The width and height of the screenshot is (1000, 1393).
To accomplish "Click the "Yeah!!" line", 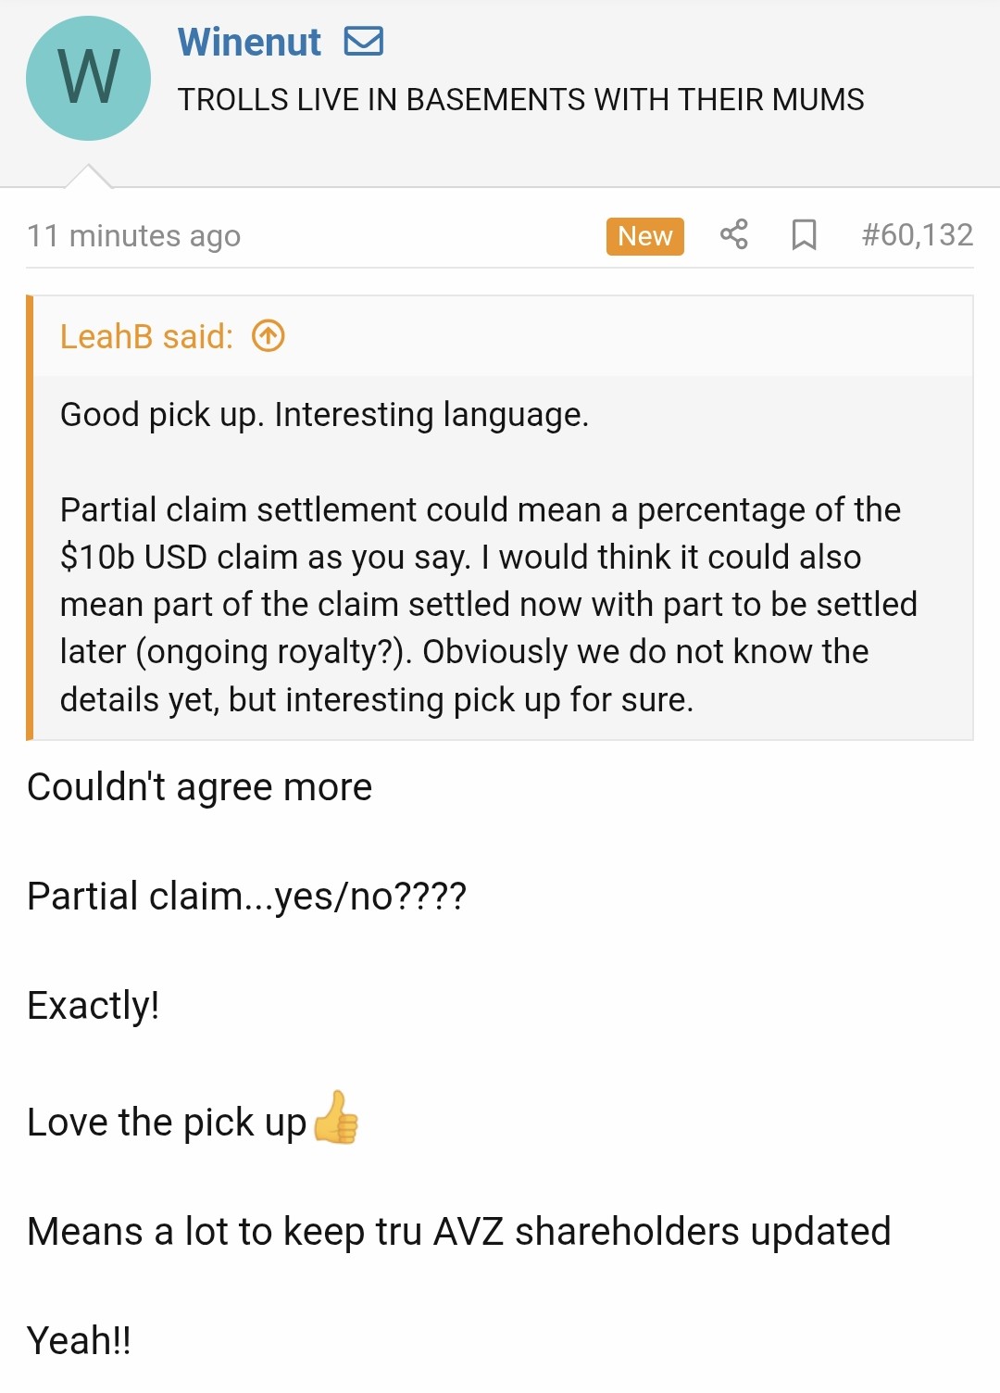I will (x=79, y=1341).
